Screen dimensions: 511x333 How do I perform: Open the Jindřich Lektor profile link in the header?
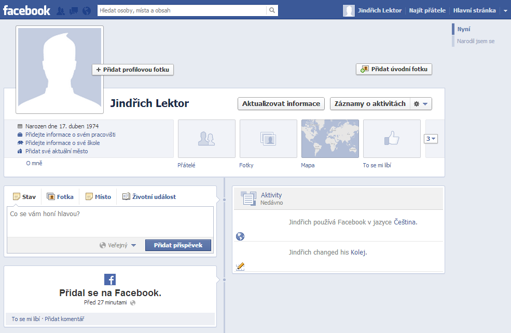pyautogui.click(x=380, y=10)
